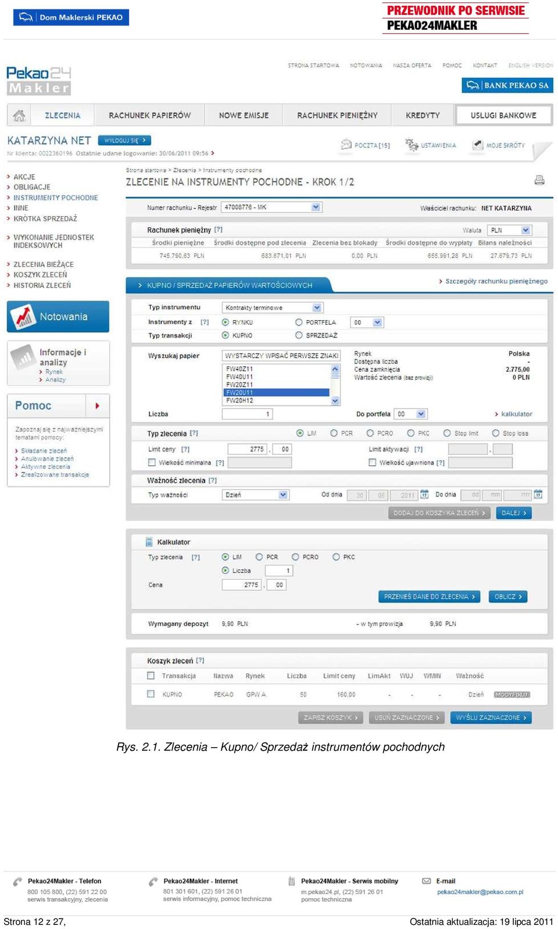
Task: Click PRZENIEŚ DANE DO ZLECENIA button
Action: tap(430, 597)
